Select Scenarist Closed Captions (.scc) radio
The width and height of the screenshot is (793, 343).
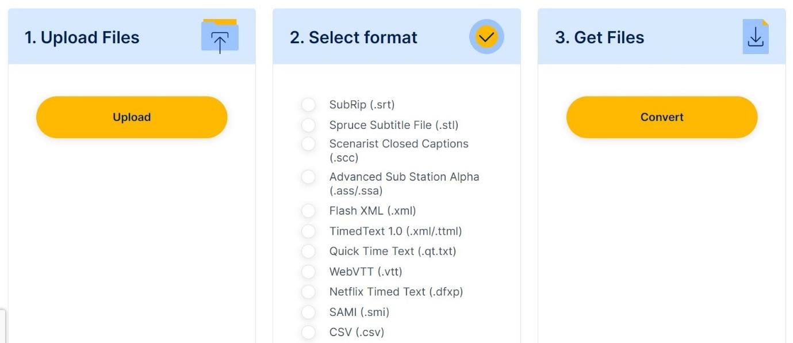(x=309, y=144)
